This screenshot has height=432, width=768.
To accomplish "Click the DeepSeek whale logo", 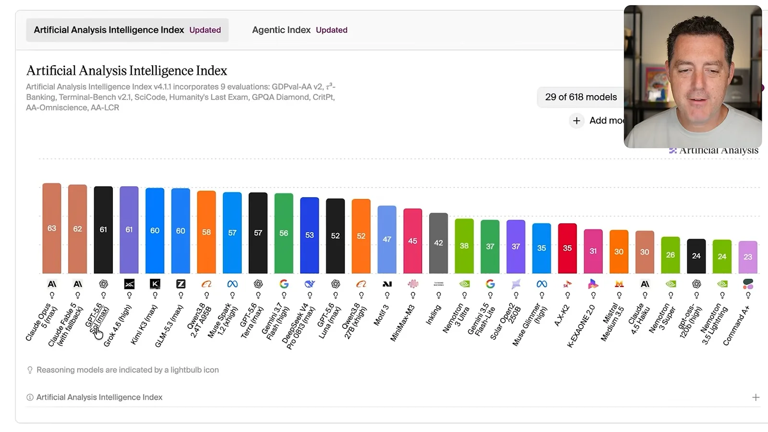I will [310, 284].
